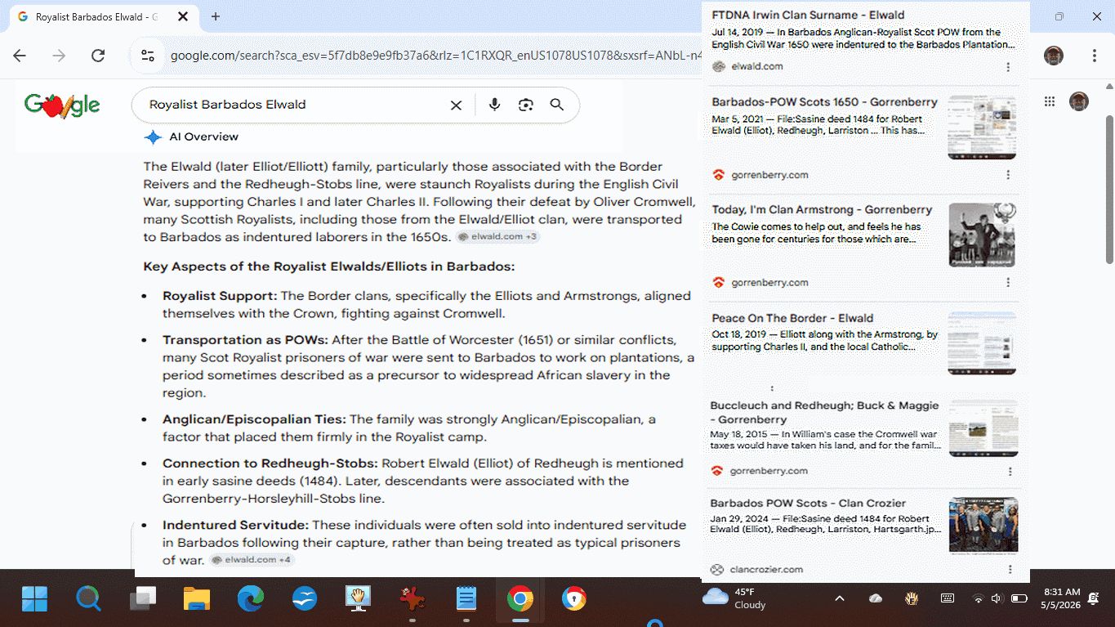
Task: Open a new browser tab
Action: [x=216, y=16]
